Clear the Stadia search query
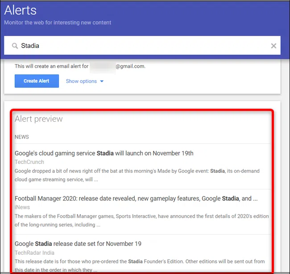The width and height of the screenshot is (290, 274). tap(273, 46)
